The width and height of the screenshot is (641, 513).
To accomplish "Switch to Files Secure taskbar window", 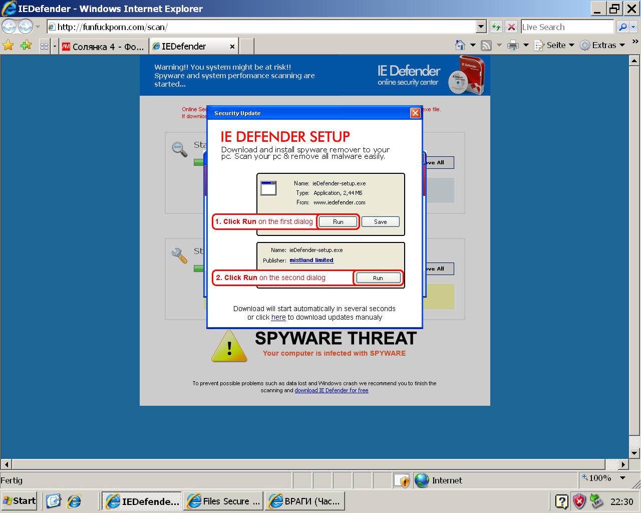I will coord(223,501).
